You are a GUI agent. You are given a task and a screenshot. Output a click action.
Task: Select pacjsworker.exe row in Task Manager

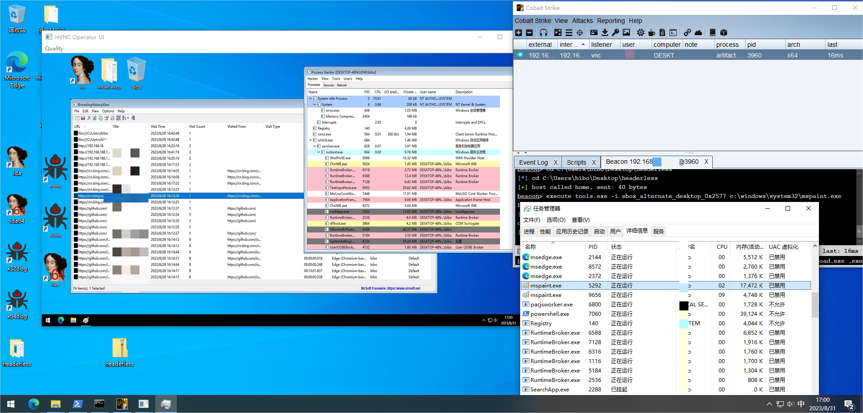(x=666, y=304)
